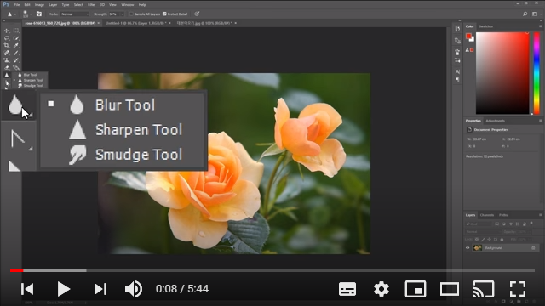Filter layers by pixel layer type
This screenshot has width=545, height=306.
(497, 224)
